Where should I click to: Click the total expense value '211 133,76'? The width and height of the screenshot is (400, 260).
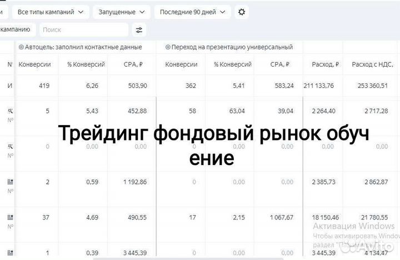(x=318, y=86)
